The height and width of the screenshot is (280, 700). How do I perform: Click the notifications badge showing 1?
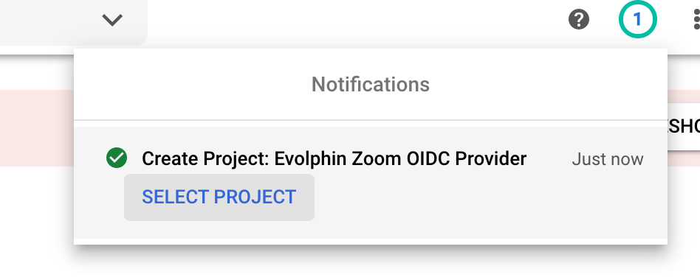[x=637, y=20]
